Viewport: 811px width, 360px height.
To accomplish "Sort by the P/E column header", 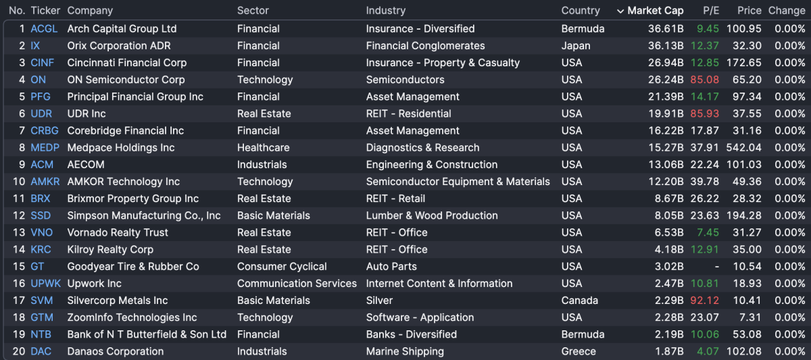I will [711, 11].
